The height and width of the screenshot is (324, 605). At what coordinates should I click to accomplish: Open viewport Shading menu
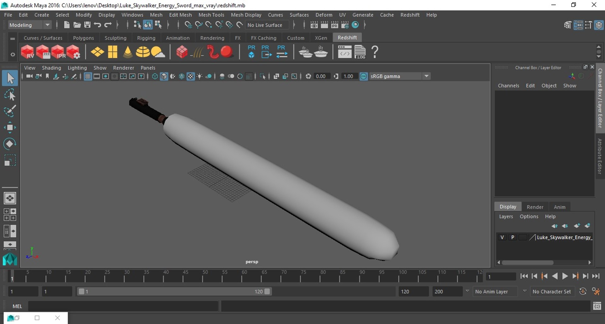tap(51, 68)
